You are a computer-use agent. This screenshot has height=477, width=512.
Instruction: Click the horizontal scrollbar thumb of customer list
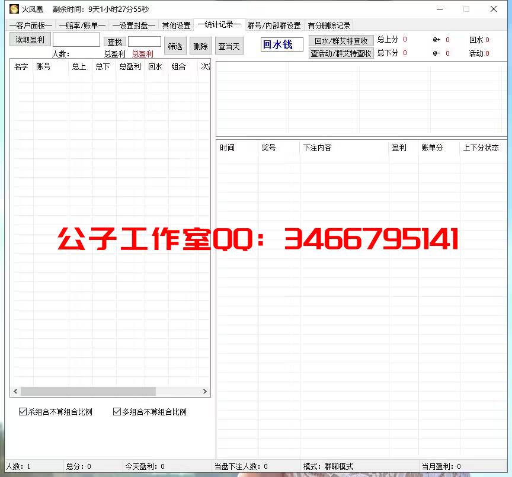(88, 391)
